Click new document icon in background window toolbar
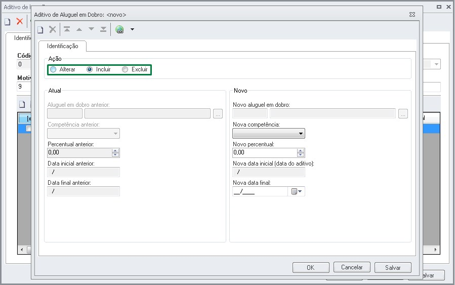Viewport: 455px width, 285px height. (8, 21)
